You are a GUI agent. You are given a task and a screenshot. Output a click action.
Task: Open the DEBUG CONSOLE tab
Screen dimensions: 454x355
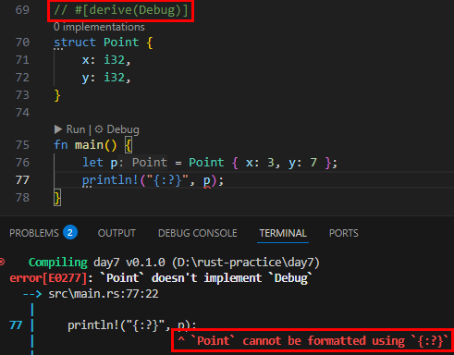pos(198,233)
